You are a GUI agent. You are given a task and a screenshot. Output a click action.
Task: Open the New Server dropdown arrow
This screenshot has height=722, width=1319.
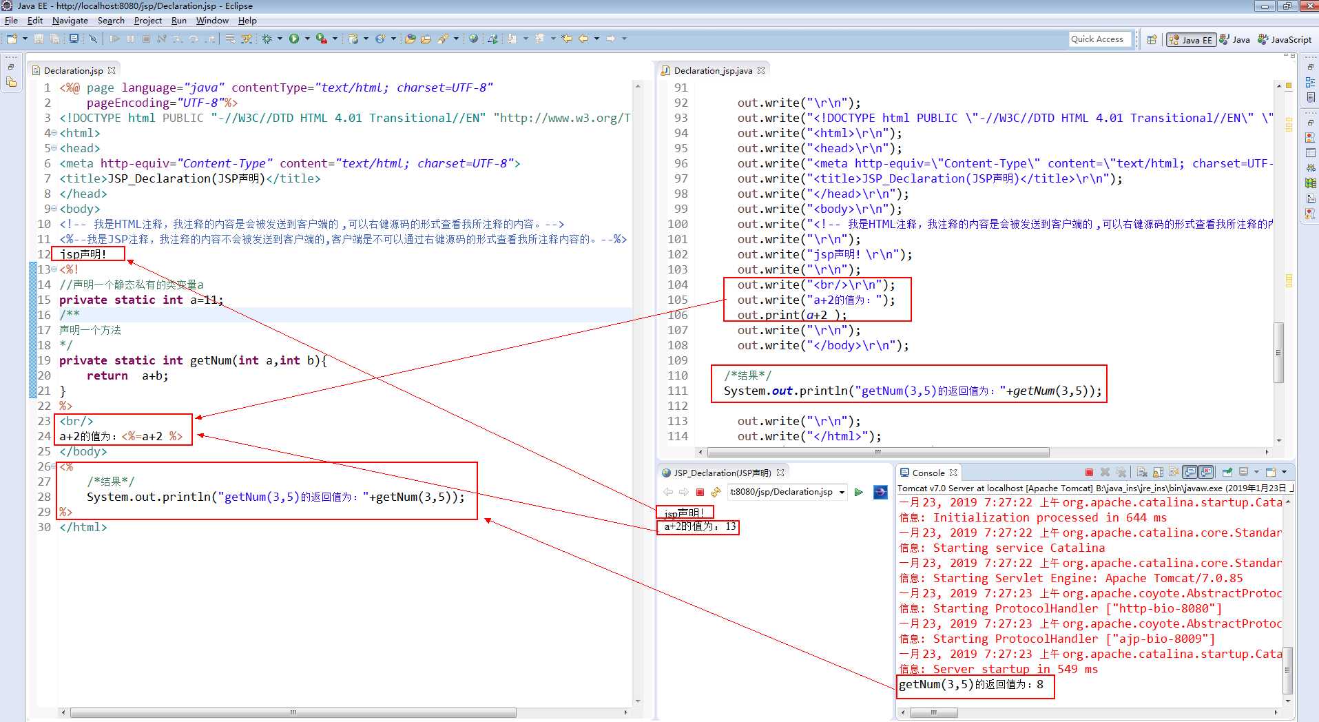366,39
